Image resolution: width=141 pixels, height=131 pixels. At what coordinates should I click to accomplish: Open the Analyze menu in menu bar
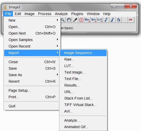[x=61, y=14]
